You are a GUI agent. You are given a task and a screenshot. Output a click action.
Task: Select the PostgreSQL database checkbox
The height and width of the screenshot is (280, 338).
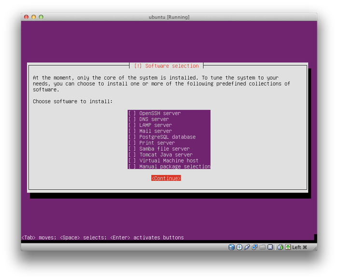132,137
